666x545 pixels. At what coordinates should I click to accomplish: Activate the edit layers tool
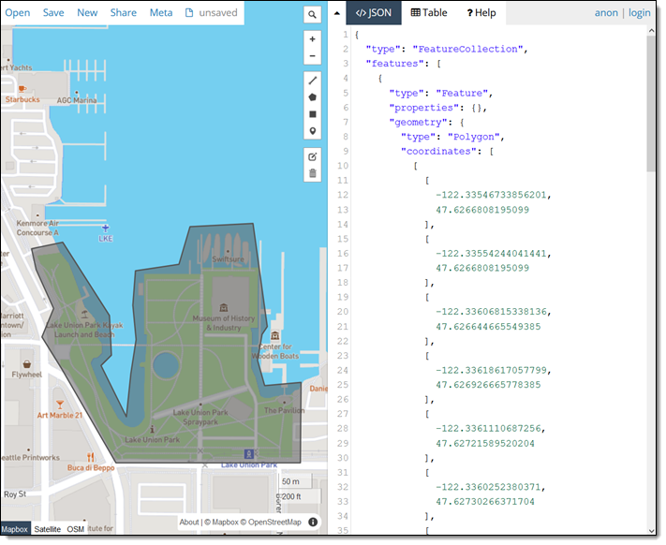[313, 156]
